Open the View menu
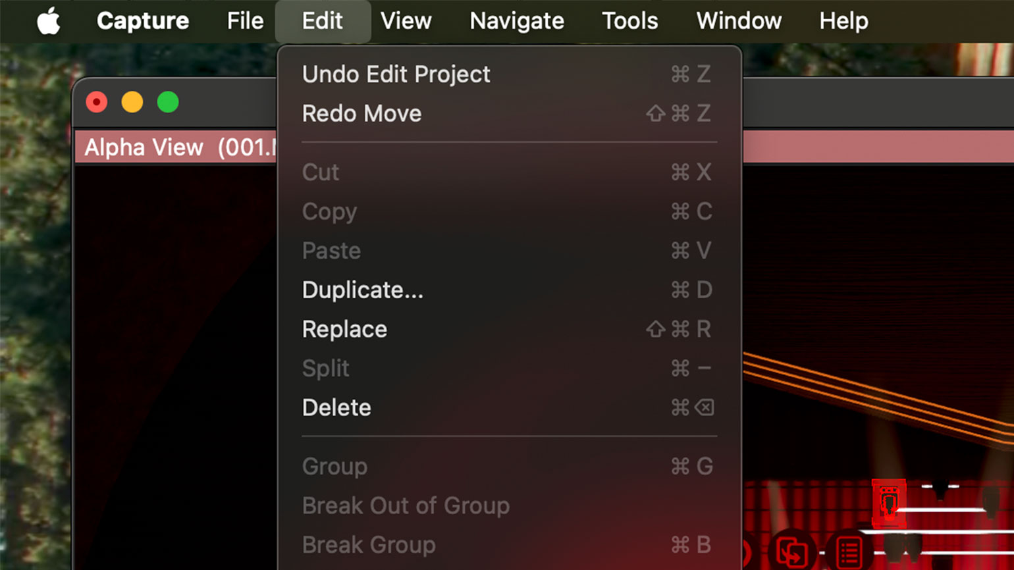The height and width of the screenshot is (570, 1014). tap(406, 21)
